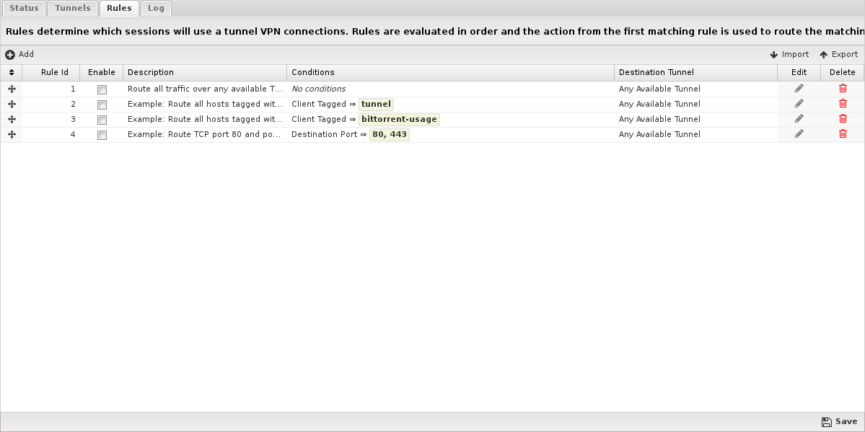This screenshot has width=865, height=432.
Task: Delete rule 4 for ports 80, 443
Action: [843, 134]
